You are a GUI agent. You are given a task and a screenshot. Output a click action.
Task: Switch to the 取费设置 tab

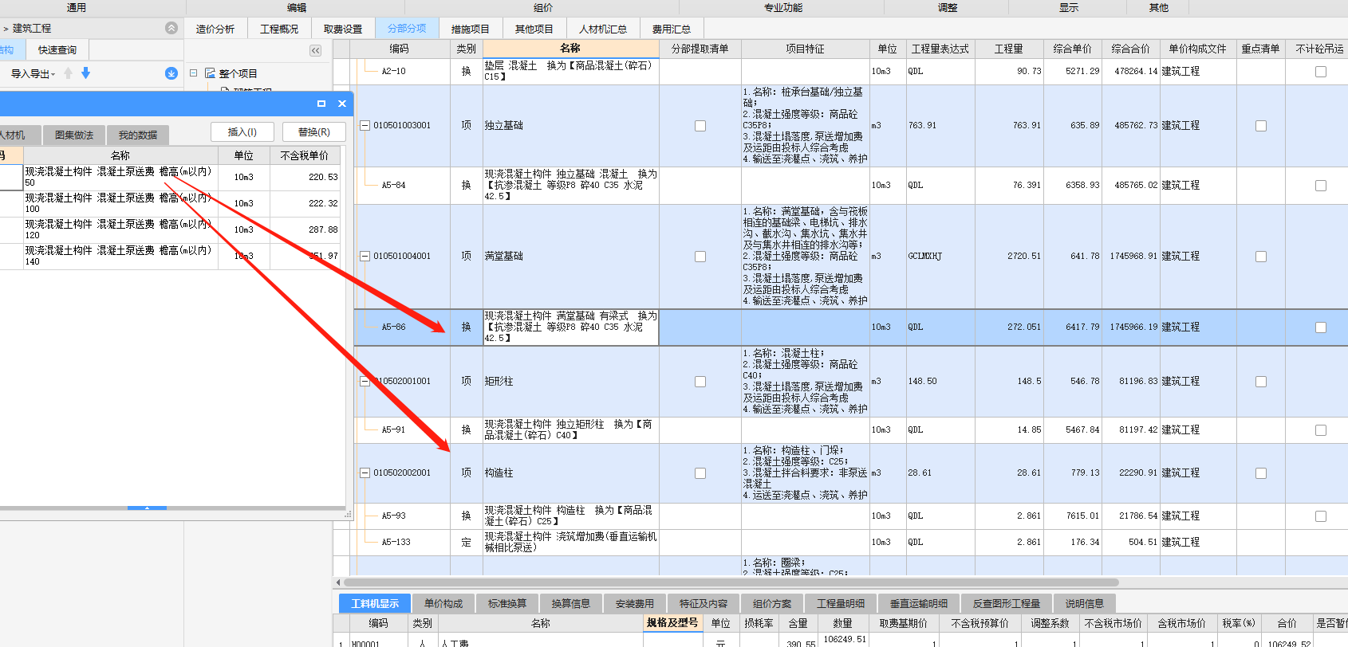pyautogui.click(x=343, y=29)
